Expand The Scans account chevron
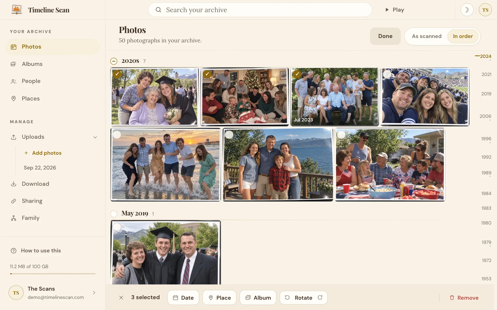This screenshot has width=497, height=310. coord(94,292)
